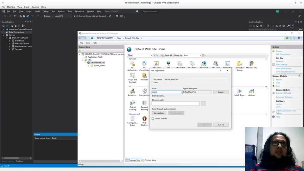The height and width of the screenshot is (171, 304).
Task: Enable the Enable Preload checkbox
Action: tap(153, 118)
